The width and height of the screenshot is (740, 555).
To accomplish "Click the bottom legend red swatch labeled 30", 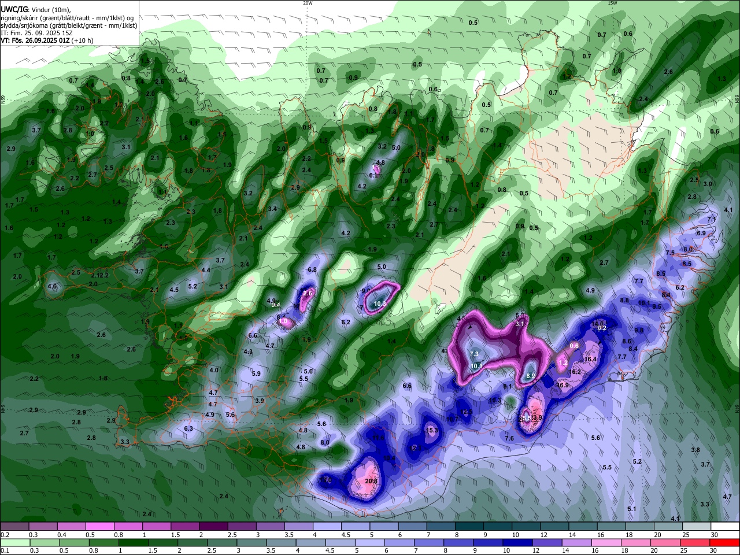I will [726, 543].
